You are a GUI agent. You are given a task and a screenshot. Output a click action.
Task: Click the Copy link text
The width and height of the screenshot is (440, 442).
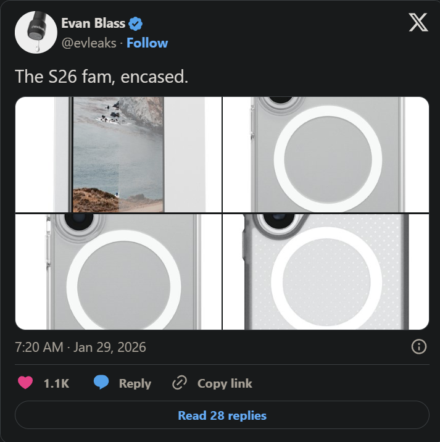click(225, 383)
